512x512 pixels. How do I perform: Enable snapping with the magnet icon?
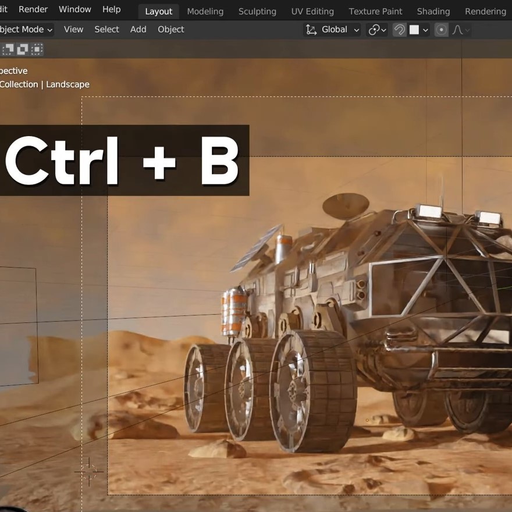pos(400,30)
